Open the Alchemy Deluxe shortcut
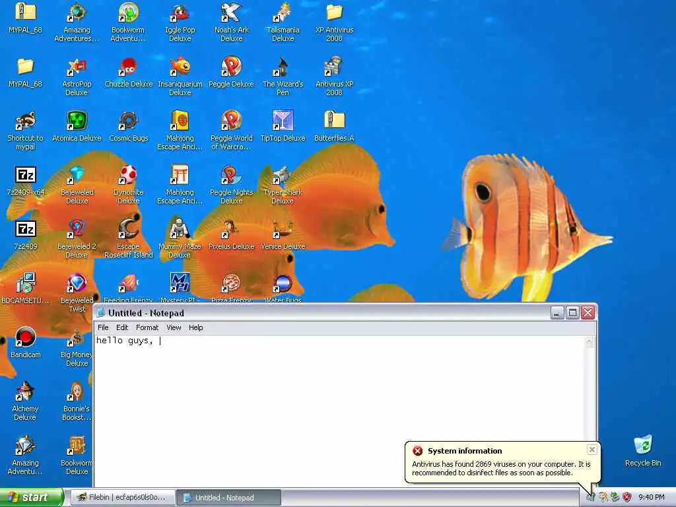Screen dimensions: 676x507 pyautogui.click(x=26, y=401)
